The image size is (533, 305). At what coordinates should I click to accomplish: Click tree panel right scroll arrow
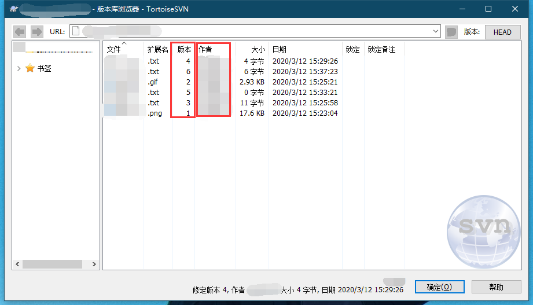point(94,264)
